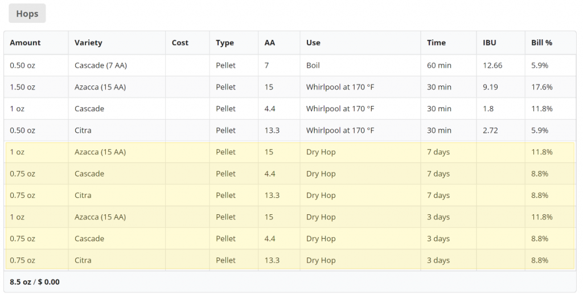Click the Hops section button

tap(27, 14)
